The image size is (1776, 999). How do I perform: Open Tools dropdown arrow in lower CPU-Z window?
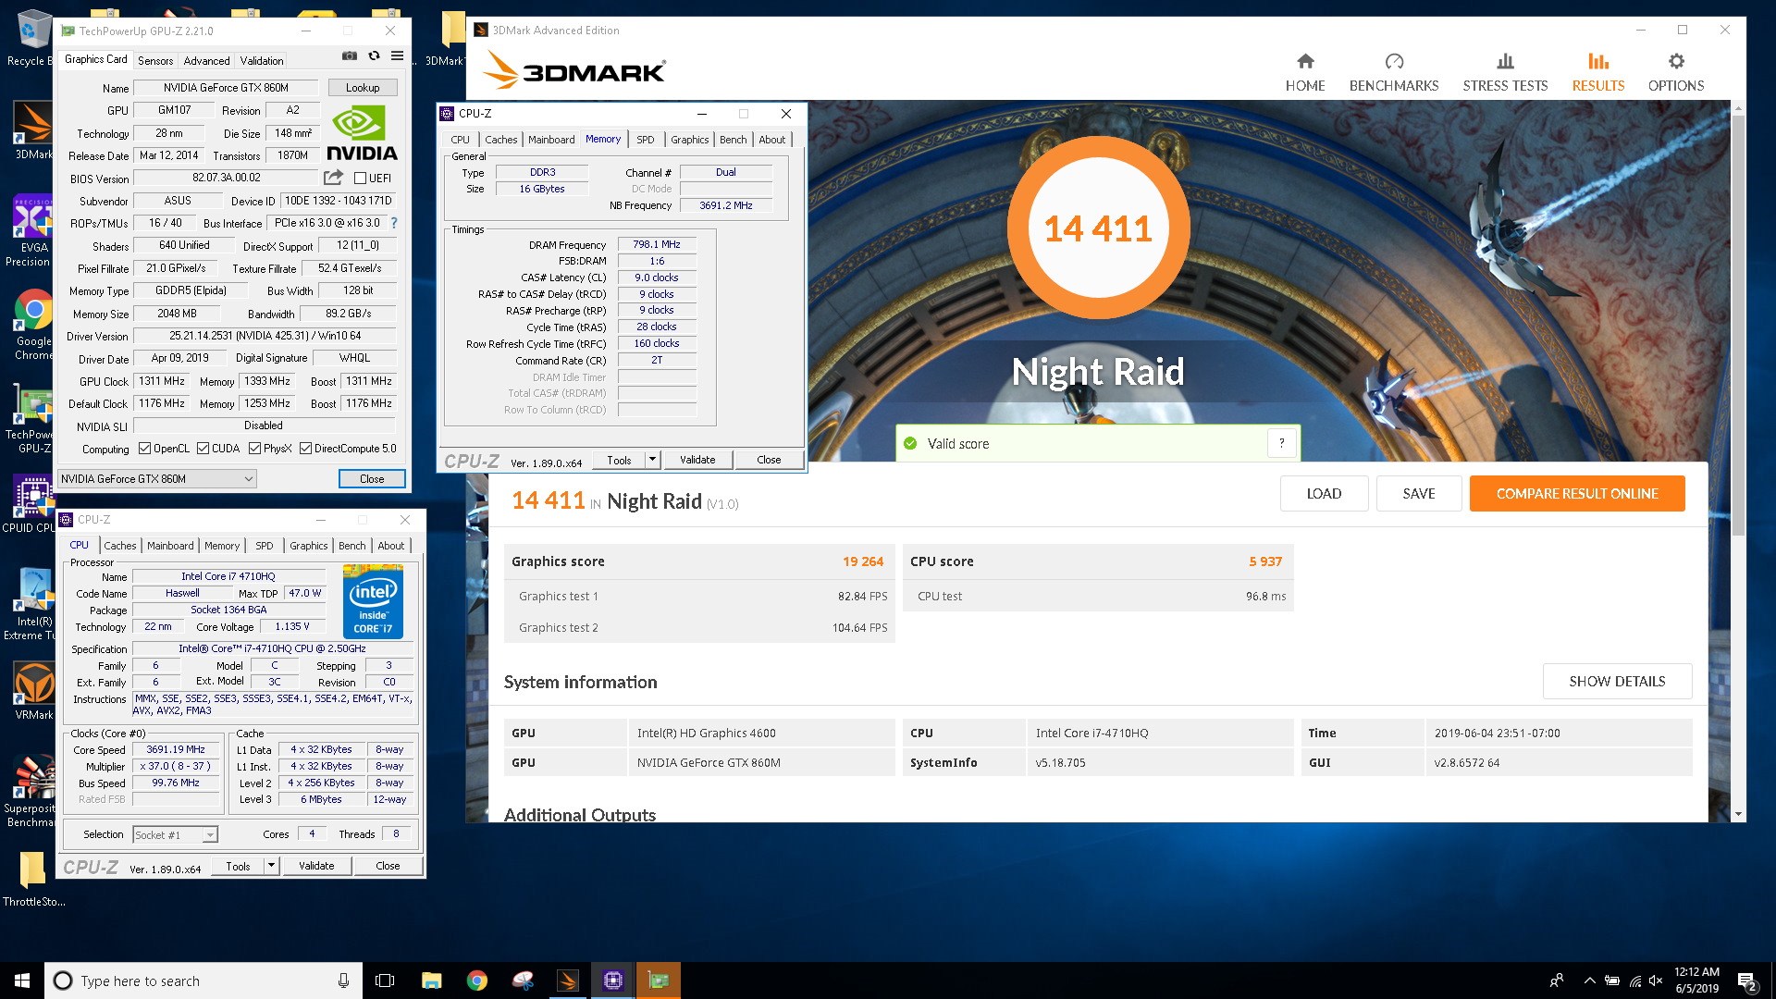click(271, 866)
